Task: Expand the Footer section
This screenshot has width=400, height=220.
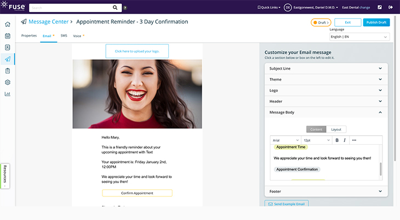Action: point(326,191)
